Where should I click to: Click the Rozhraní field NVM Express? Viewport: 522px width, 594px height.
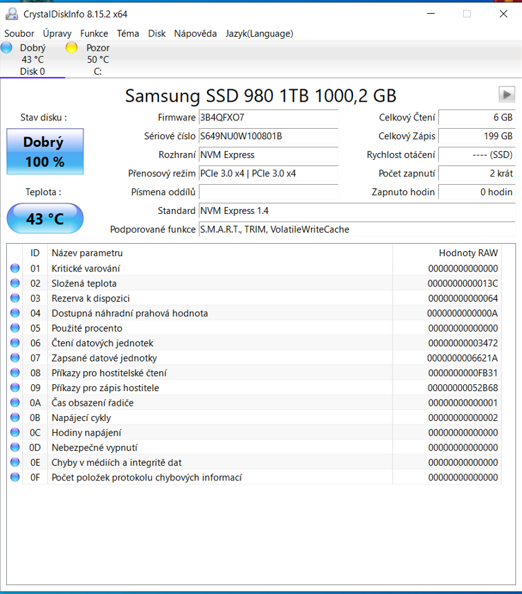(268, 154)
